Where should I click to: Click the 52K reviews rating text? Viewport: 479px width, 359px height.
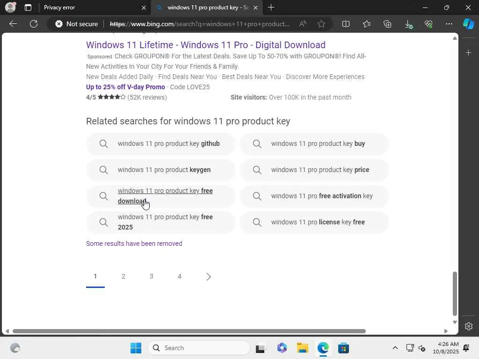click(147, 97)
